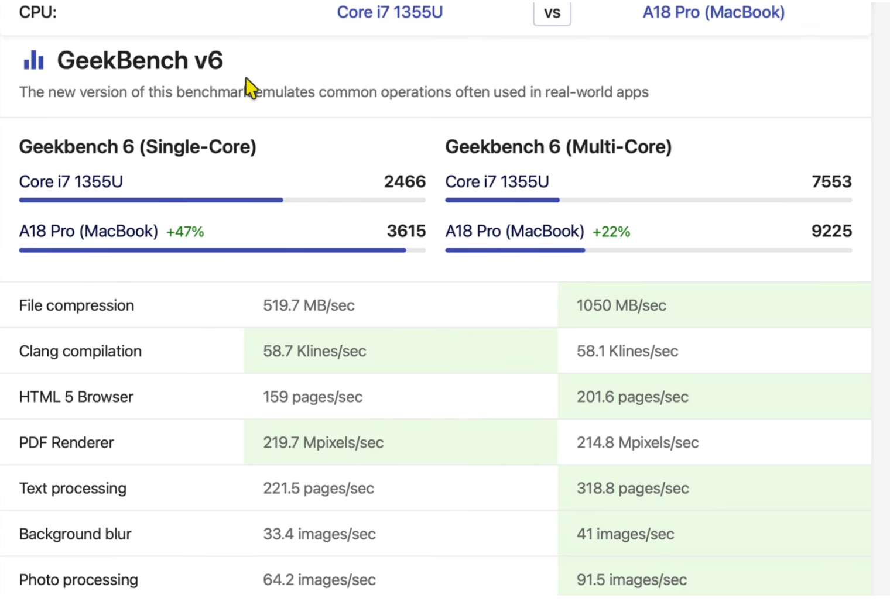Click the "159 pages/sec" value

[x=313, y=397]
